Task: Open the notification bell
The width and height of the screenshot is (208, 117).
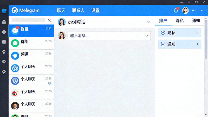Action: (x=176, y=10)
